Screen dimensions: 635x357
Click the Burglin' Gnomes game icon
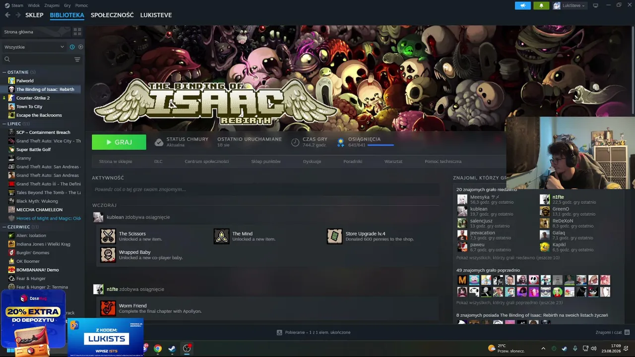[11, 253]
